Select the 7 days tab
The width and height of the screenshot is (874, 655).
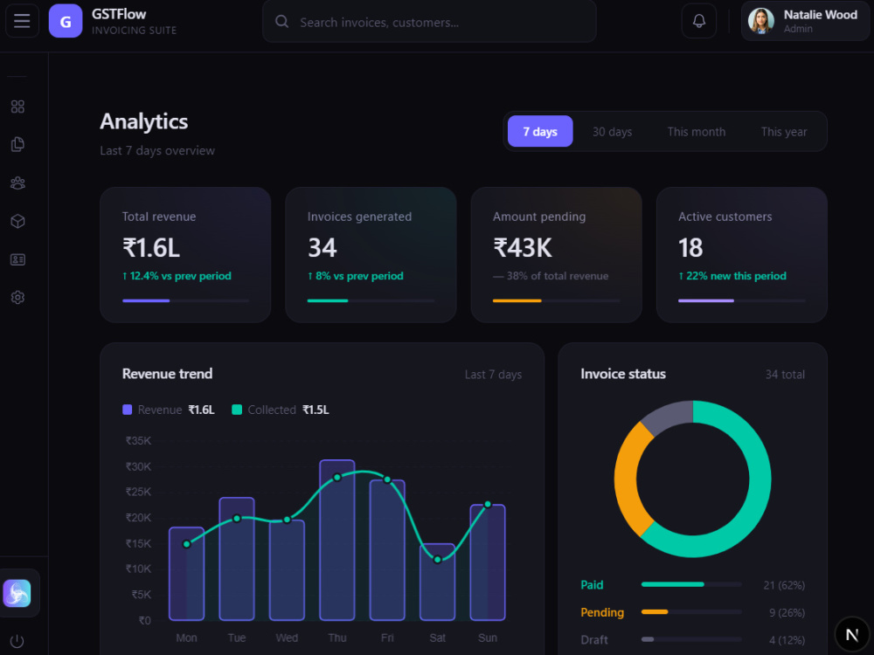[x=539, y=132]
